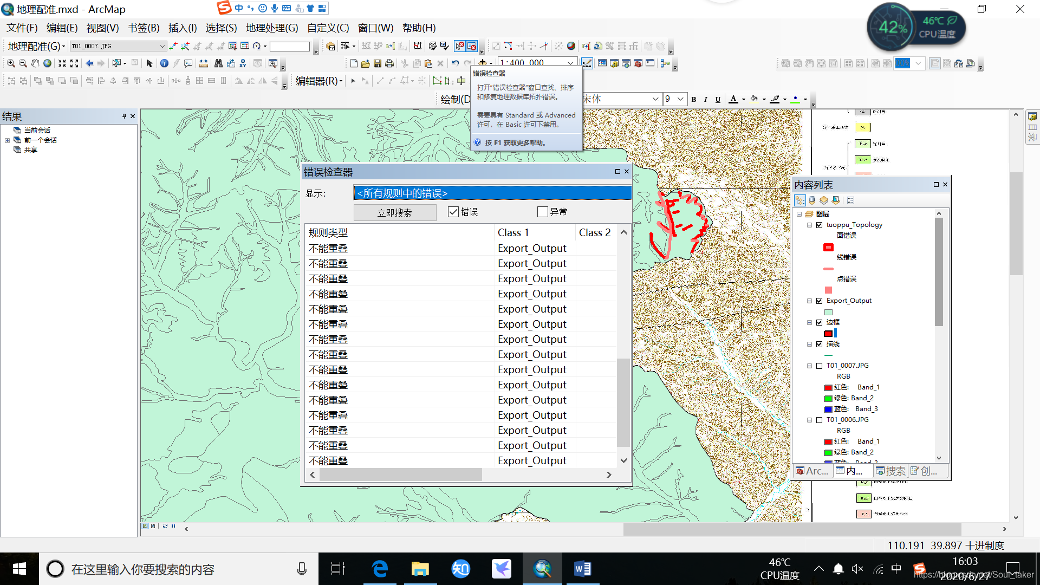Undo the last action
The height and width of the screenshot is (585, 1040).
click(x=456, y=63)
